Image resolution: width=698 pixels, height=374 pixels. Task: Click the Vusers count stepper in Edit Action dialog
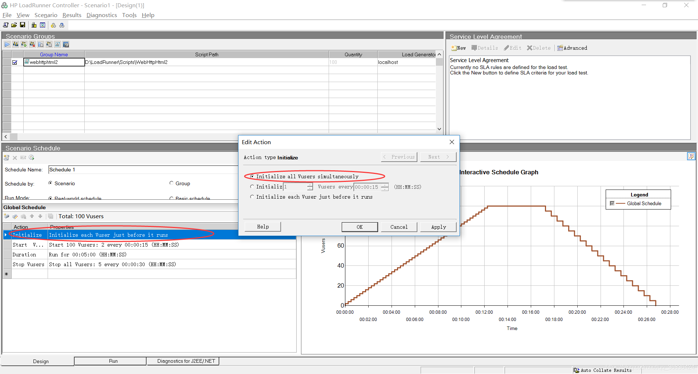[310, 187]
